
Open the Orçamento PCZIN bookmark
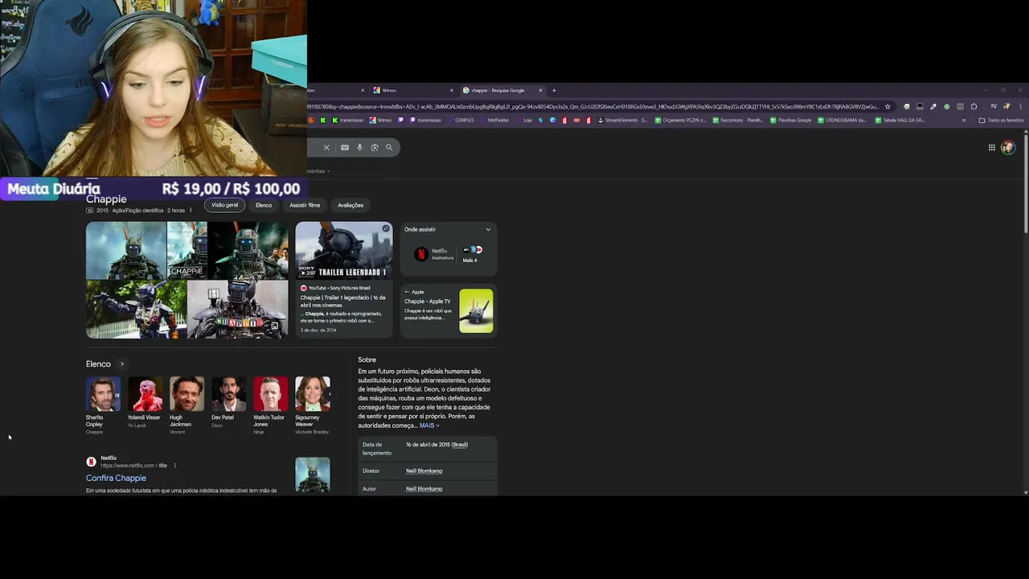coord(681,120)
